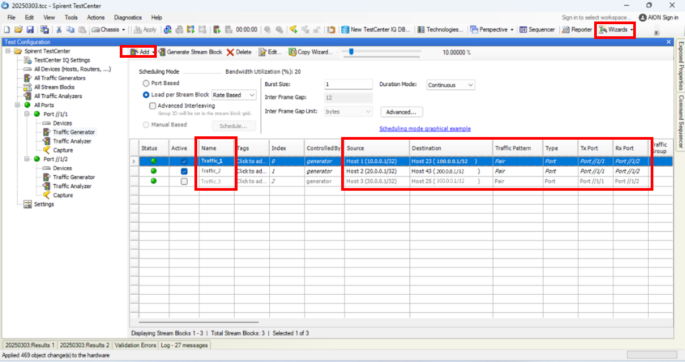This screenshot has height=362, width=685.
Task: Click the Edit... toolbar button
Action: pyautogui.click(x=270, y=52)
